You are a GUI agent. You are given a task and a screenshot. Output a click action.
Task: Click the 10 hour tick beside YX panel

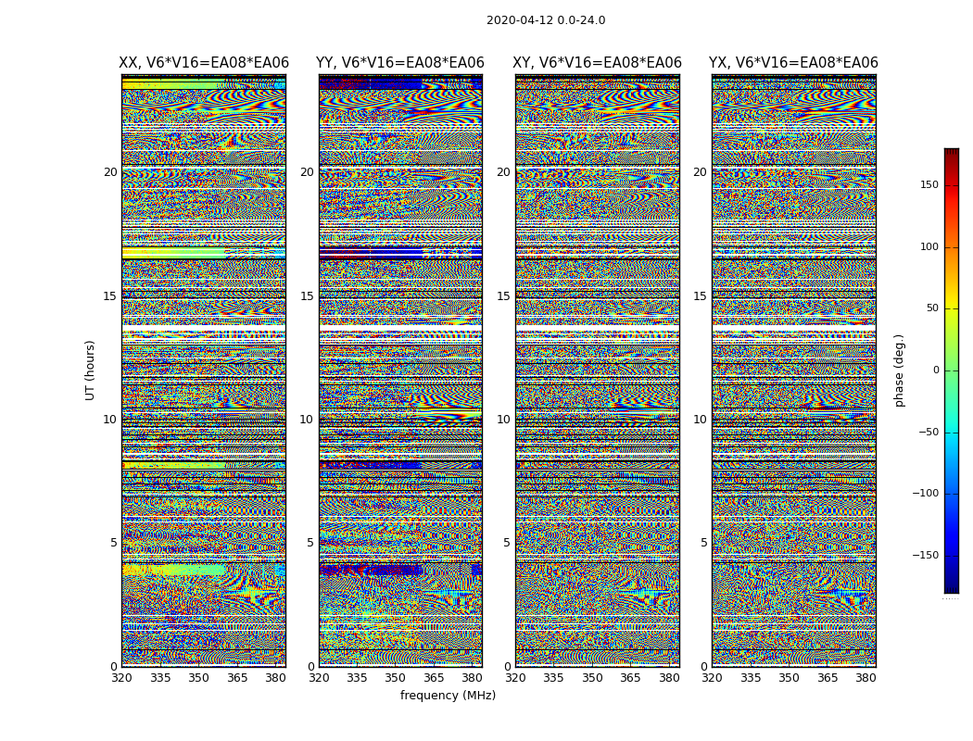tap(701, 420)
